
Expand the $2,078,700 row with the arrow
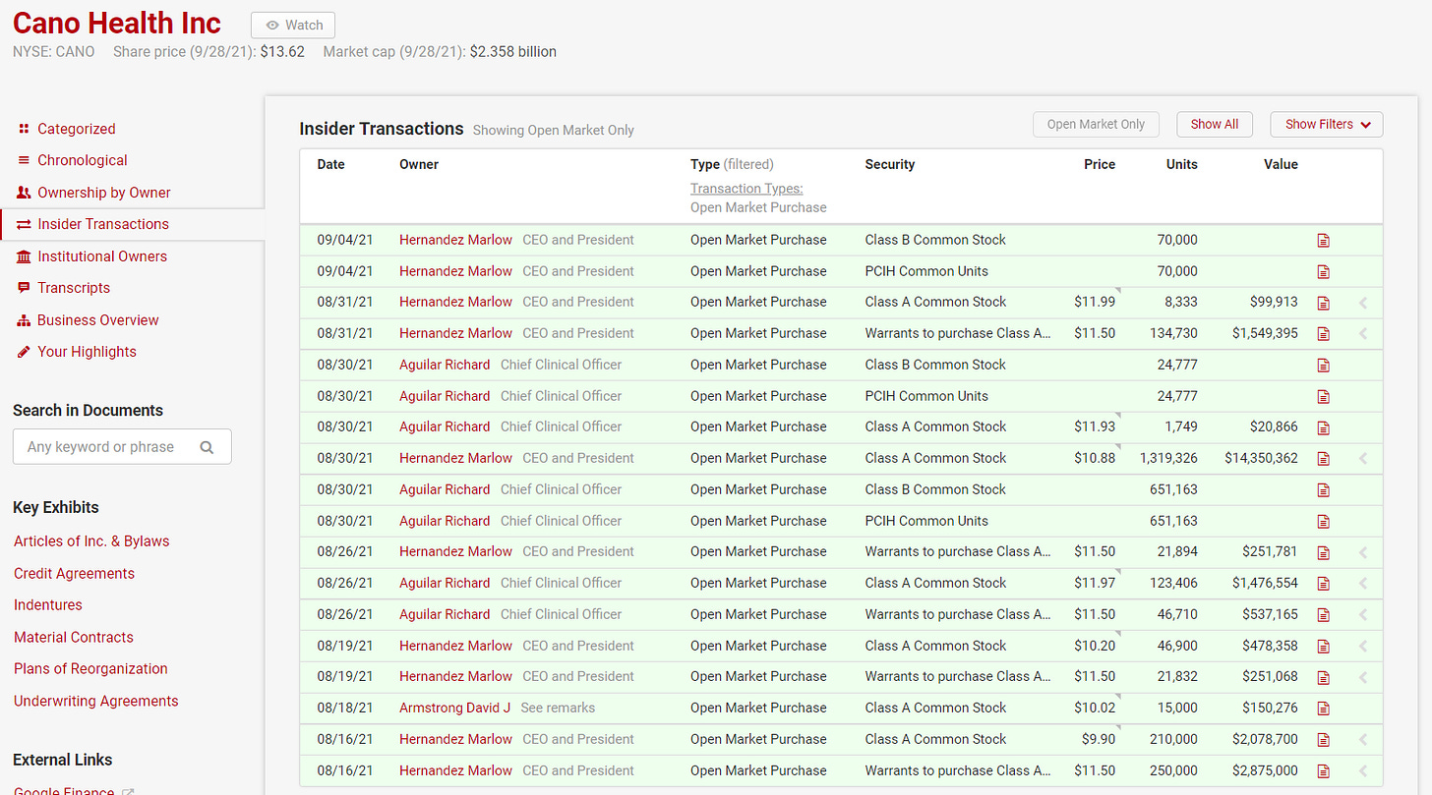1363,740
